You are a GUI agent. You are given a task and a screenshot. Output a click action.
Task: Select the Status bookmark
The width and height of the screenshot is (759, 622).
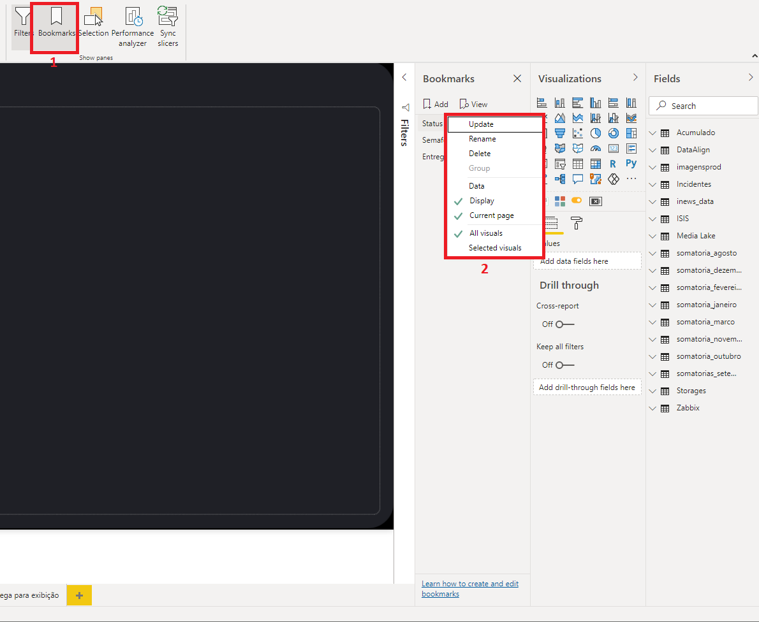pyautogui.click(x=432, y=124)
